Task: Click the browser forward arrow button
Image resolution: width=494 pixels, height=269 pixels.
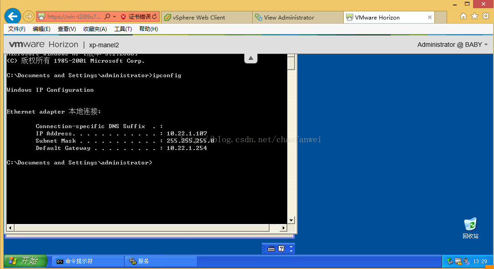Action: click(29, 16)
